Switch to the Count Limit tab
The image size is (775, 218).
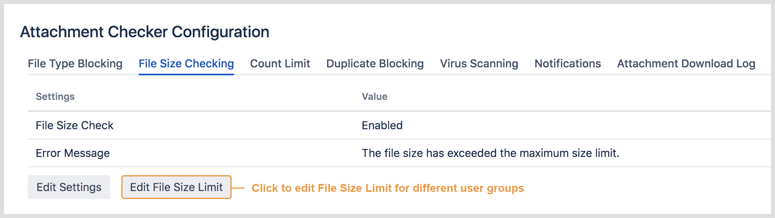point(280,63)
